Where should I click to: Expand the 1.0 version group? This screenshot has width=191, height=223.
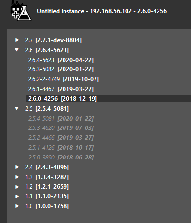(x=17, y=206)
